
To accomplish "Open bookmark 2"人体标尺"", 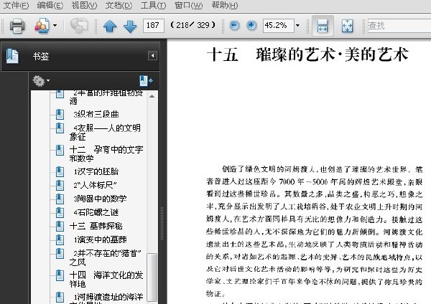I will (95, 185).
